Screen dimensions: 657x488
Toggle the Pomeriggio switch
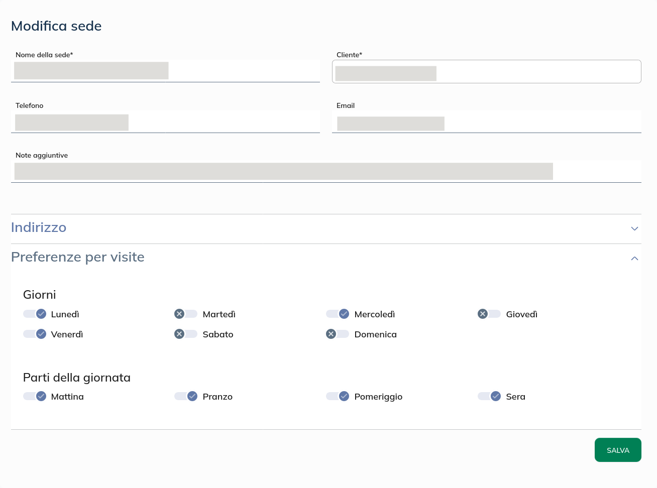pos(338,397)
